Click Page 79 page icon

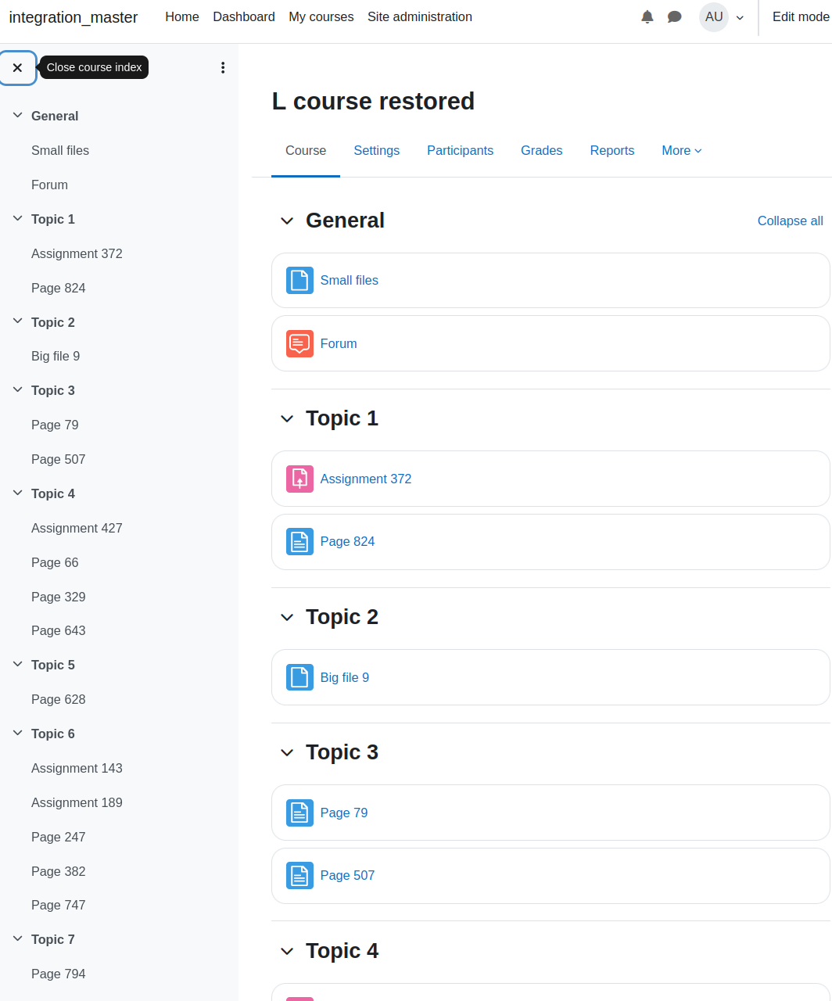tap(300, 813)
